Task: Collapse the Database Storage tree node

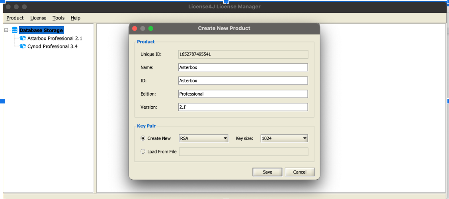Action: [6, 30]
